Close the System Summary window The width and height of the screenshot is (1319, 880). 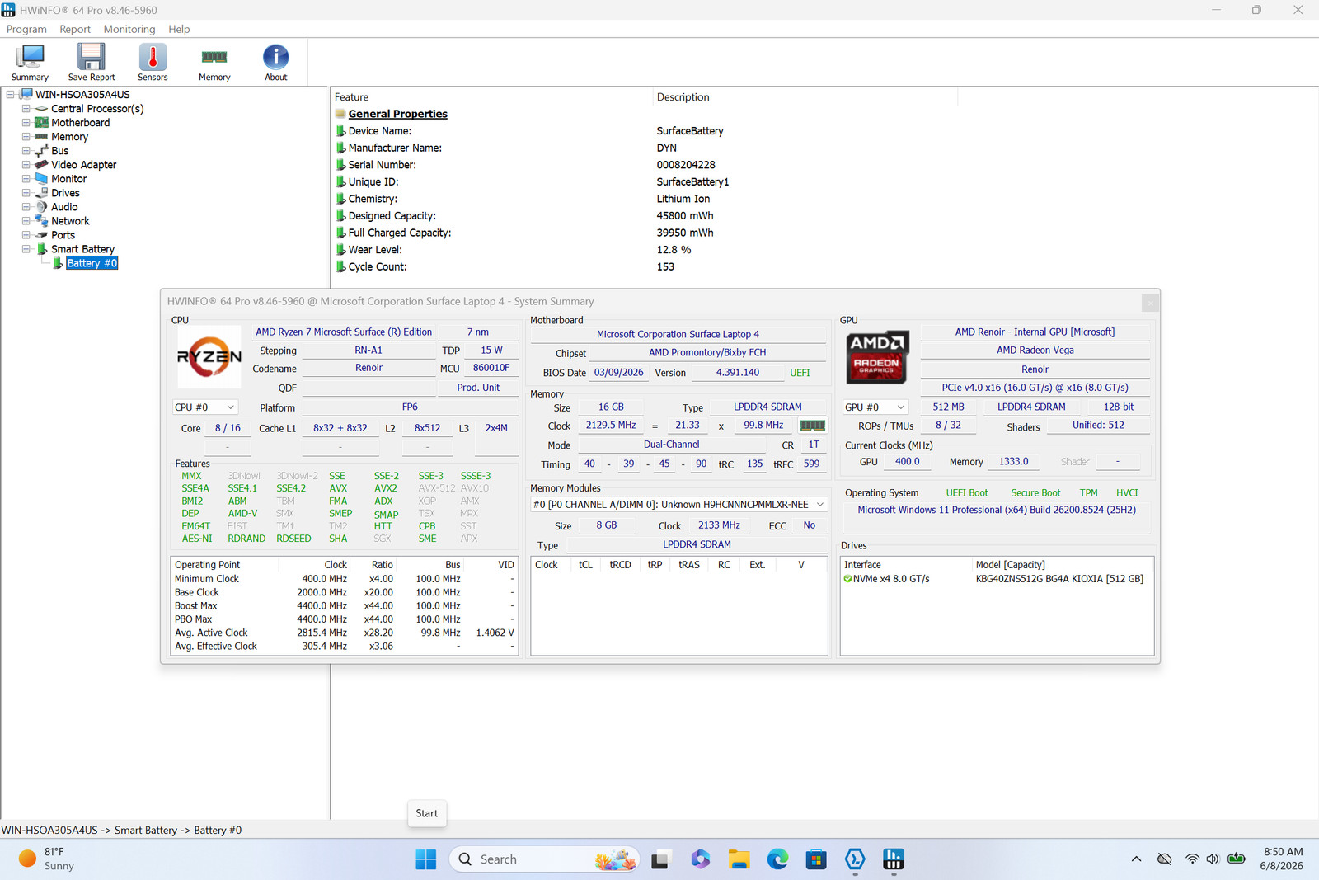click(x=1150, y=303)
